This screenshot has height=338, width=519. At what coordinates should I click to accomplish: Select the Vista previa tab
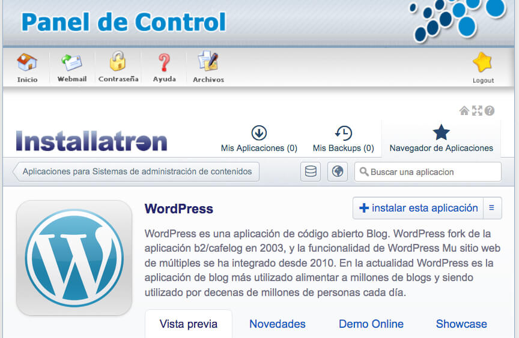coord(189,324)
